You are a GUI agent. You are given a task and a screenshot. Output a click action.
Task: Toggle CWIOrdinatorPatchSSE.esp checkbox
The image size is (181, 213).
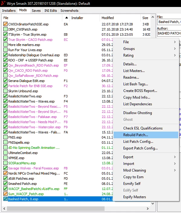[x=5, y=24]
